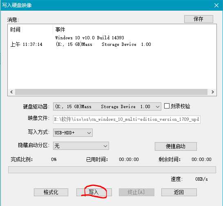The height and width of the screenshot is (206, 223).
Task: Click the 便捷启动 button
Action: click(176, 146)
